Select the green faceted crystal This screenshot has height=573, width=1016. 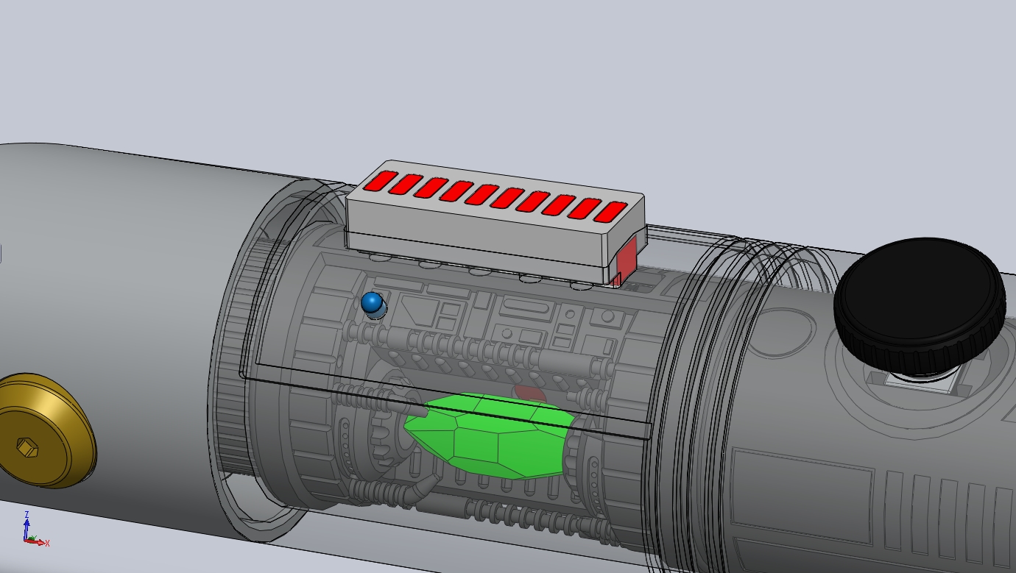[x=489, y=435]
